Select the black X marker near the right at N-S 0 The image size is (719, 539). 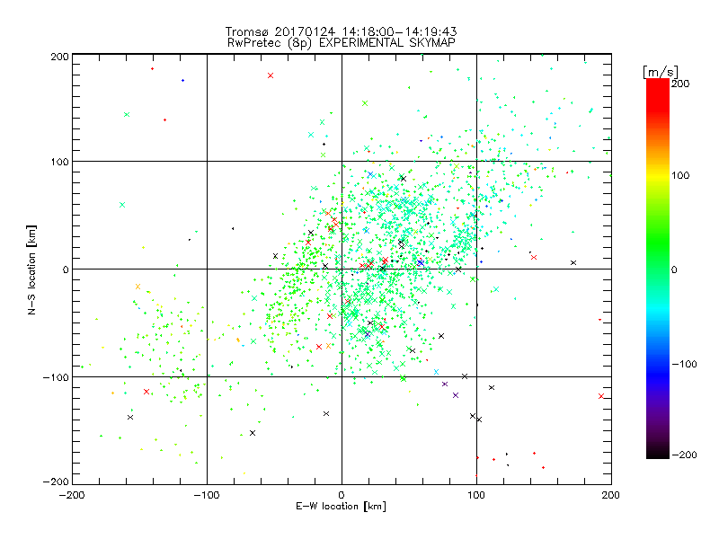[573, 262]
